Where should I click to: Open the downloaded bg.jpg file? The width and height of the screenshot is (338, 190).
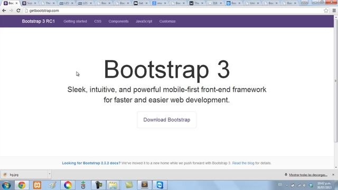(x=24, y=175)
